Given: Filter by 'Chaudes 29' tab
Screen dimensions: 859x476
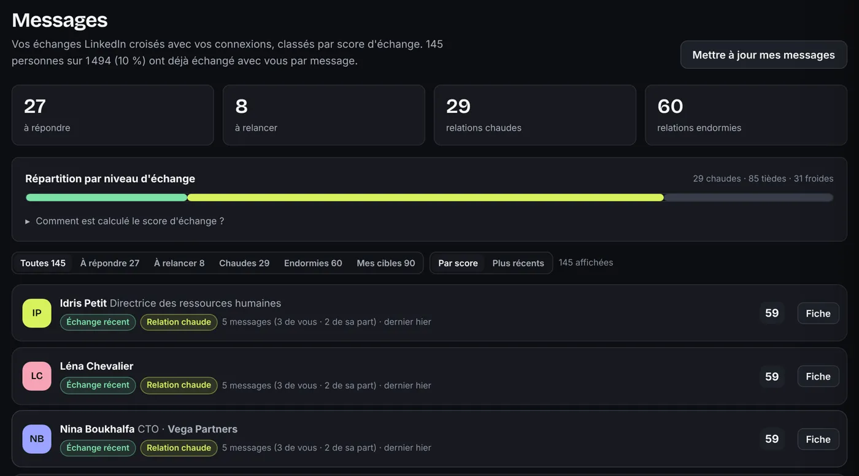Looking at the screenshot, I should tap(244, 263).
